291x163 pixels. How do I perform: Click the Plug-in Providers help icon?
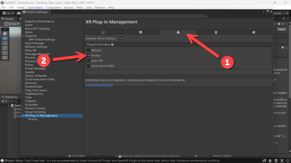click(112, 44)
